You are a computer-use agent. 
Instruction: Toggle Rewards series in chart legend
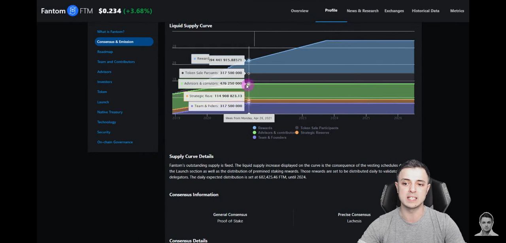click(x=262, y=128)
